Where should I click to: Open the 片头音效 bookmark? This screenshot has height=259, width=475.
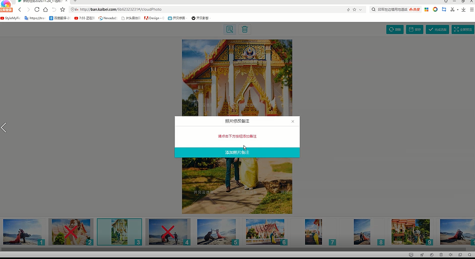click(x=131, y=18)
